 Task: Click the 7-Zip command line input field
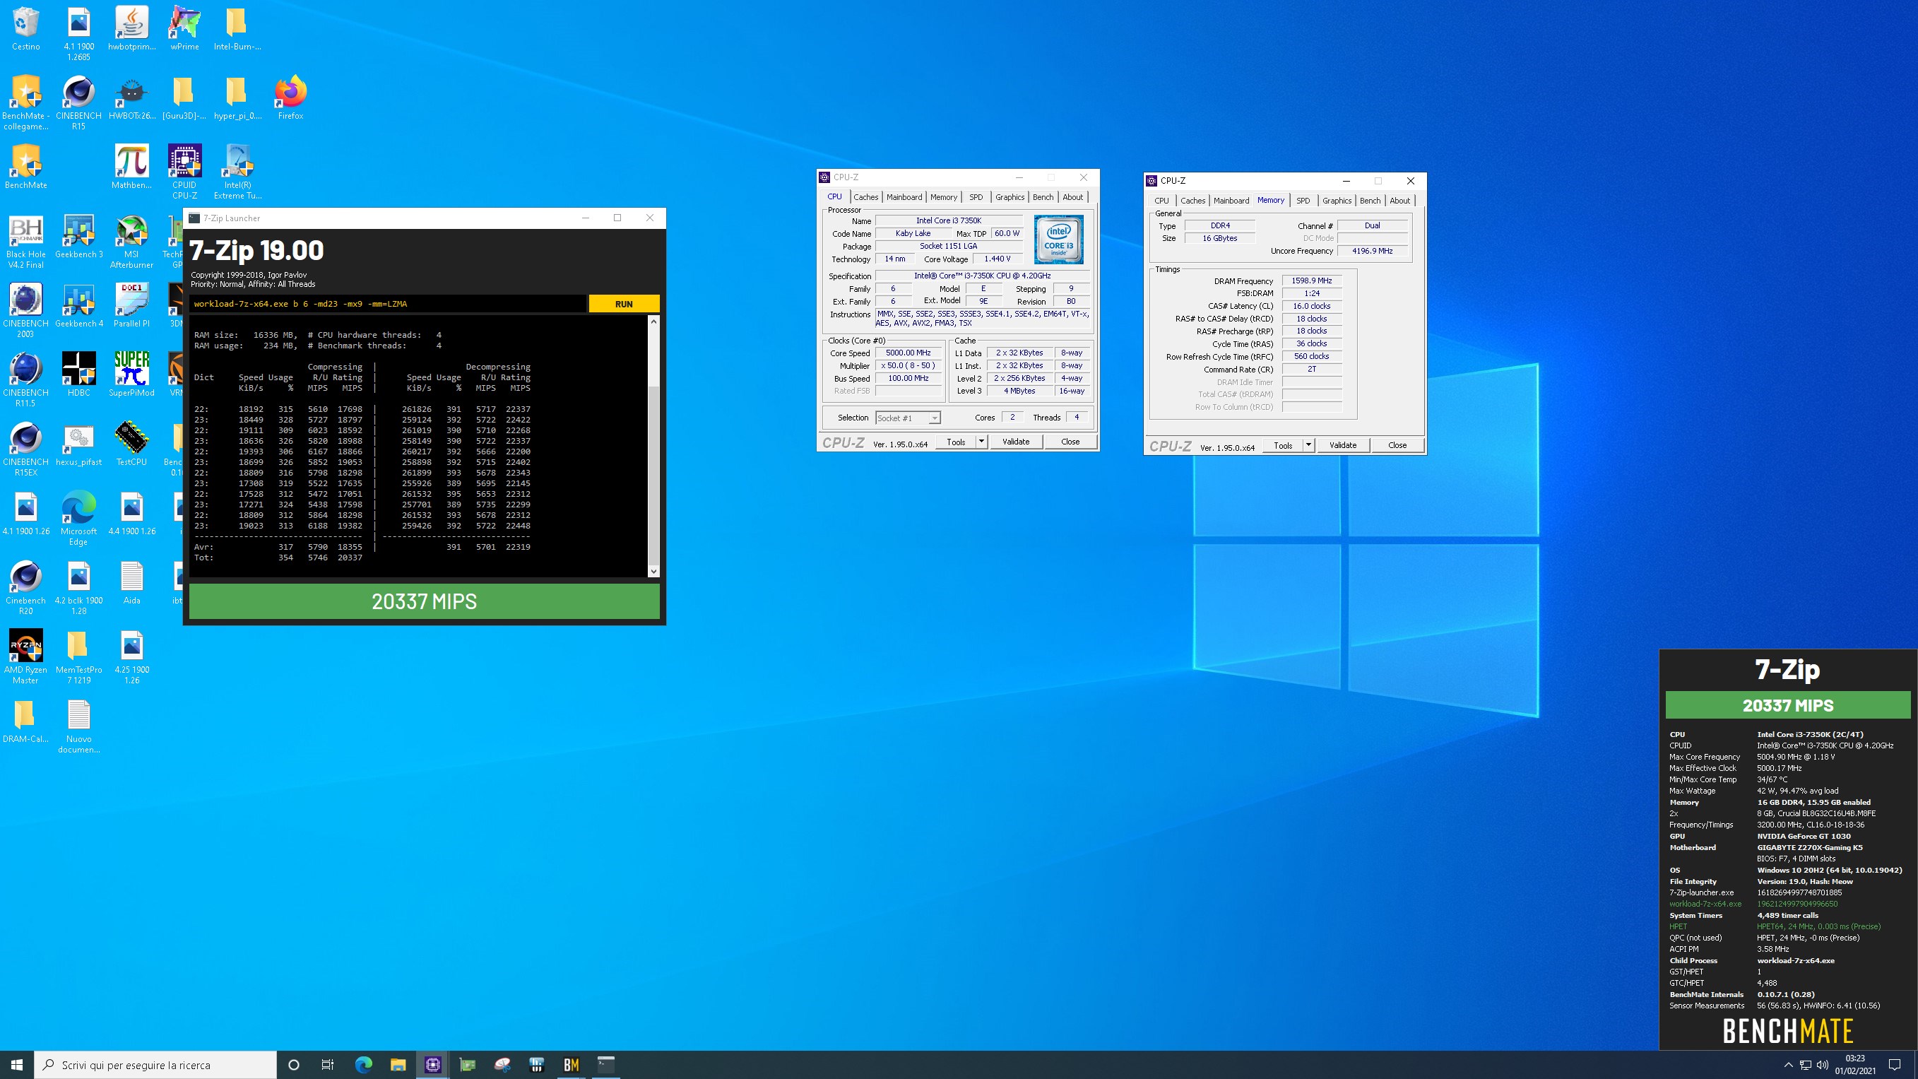(x=388, y=304)
